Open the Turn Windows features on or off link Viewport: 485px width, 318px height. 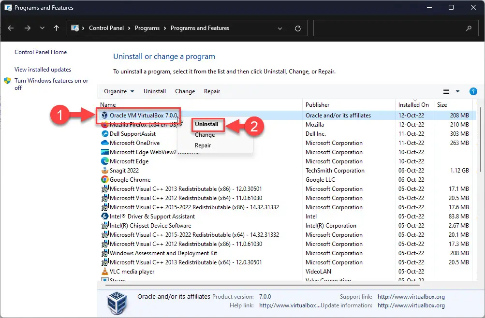pyautogui.click(x=51, y=84)
